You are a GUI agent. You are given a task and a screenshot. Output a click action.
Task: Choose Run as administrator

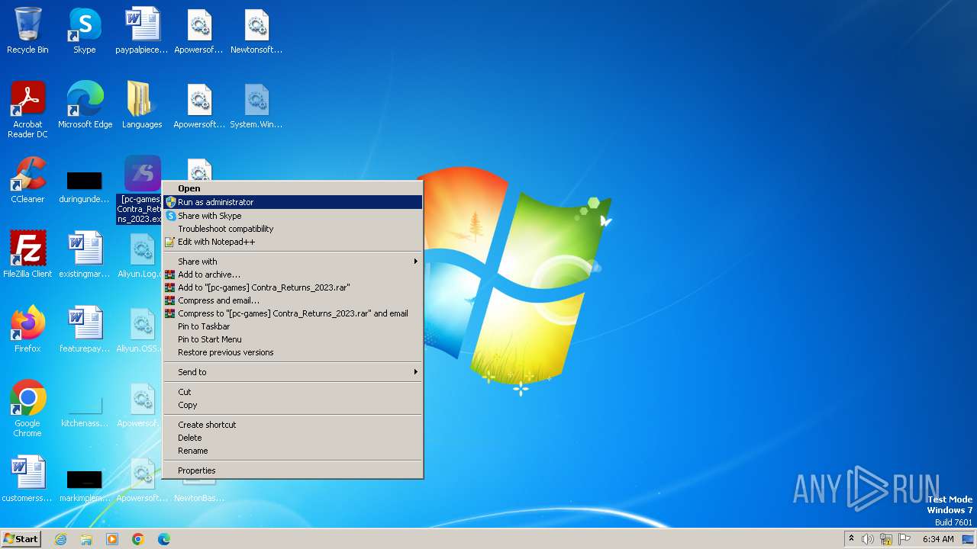click(x=292, y=202)
